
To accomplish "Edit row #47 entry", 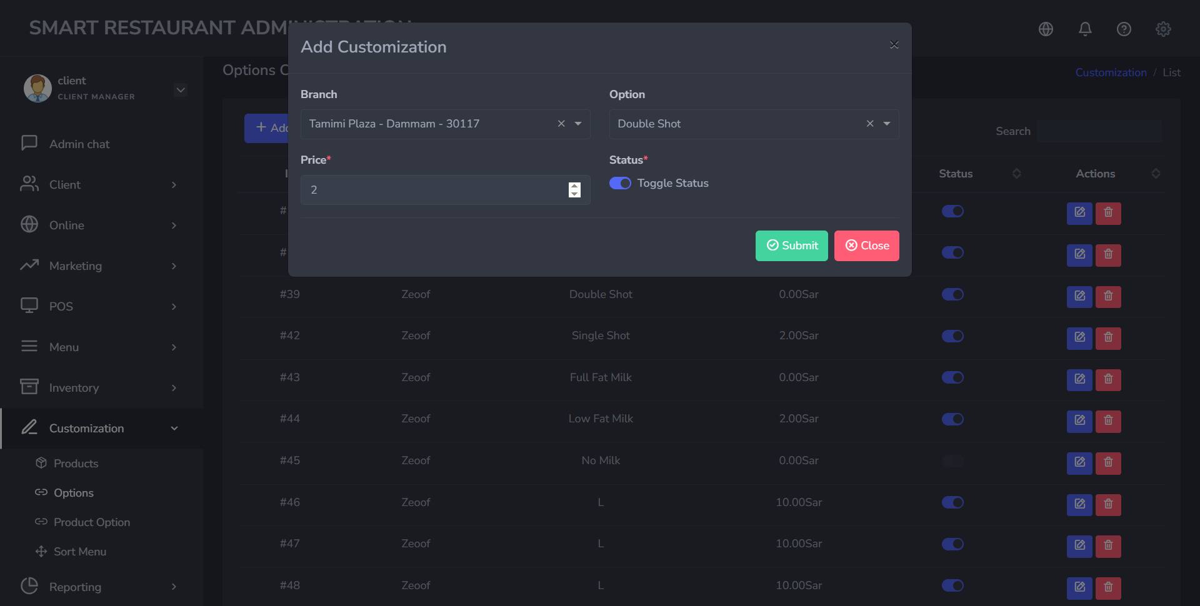I will [1079, 546].
